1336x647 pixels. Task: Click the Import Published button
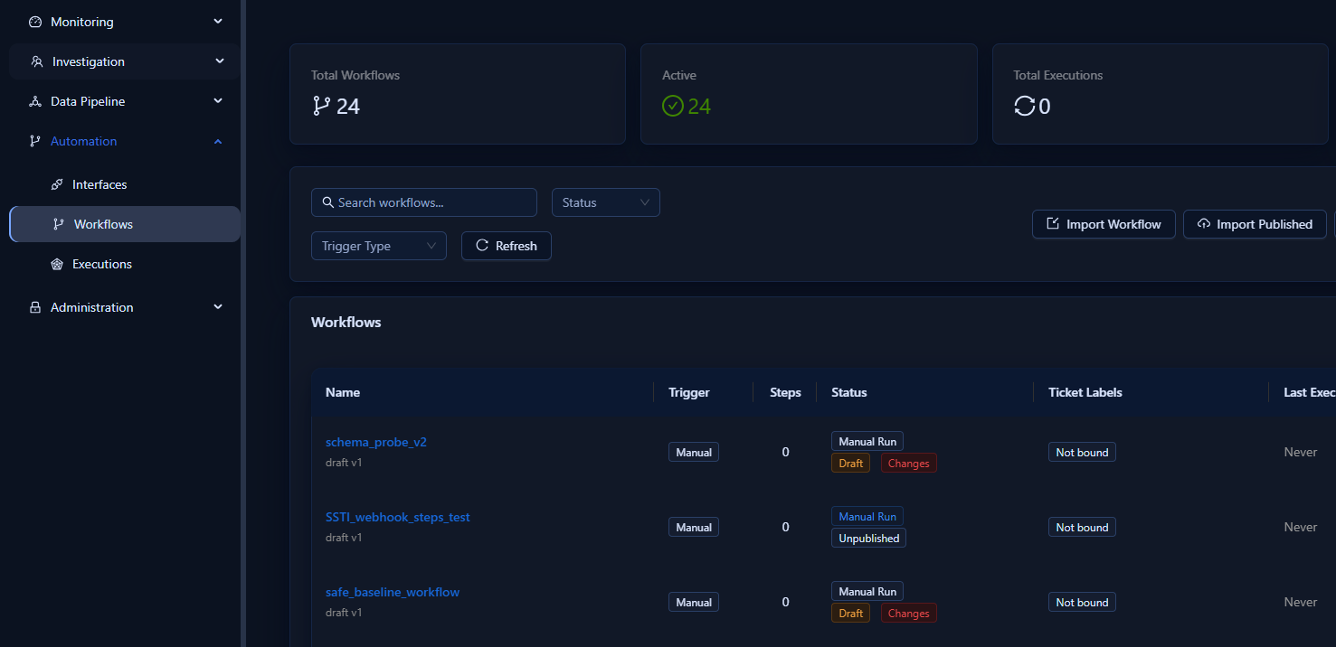[1255, 224]
